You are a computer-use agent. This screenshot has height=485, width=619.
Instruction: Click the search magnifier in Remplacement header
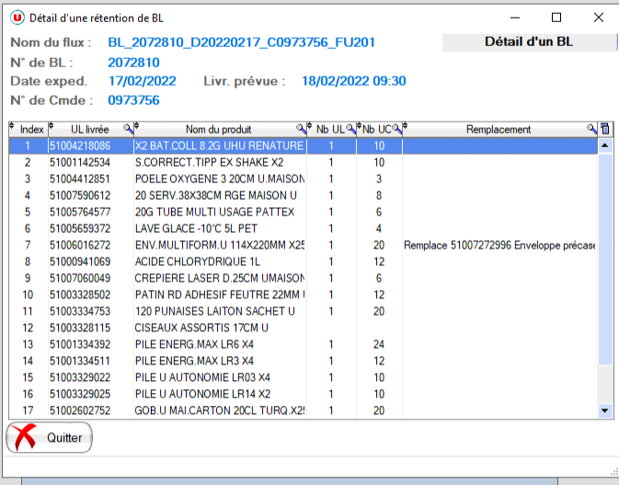591,130
